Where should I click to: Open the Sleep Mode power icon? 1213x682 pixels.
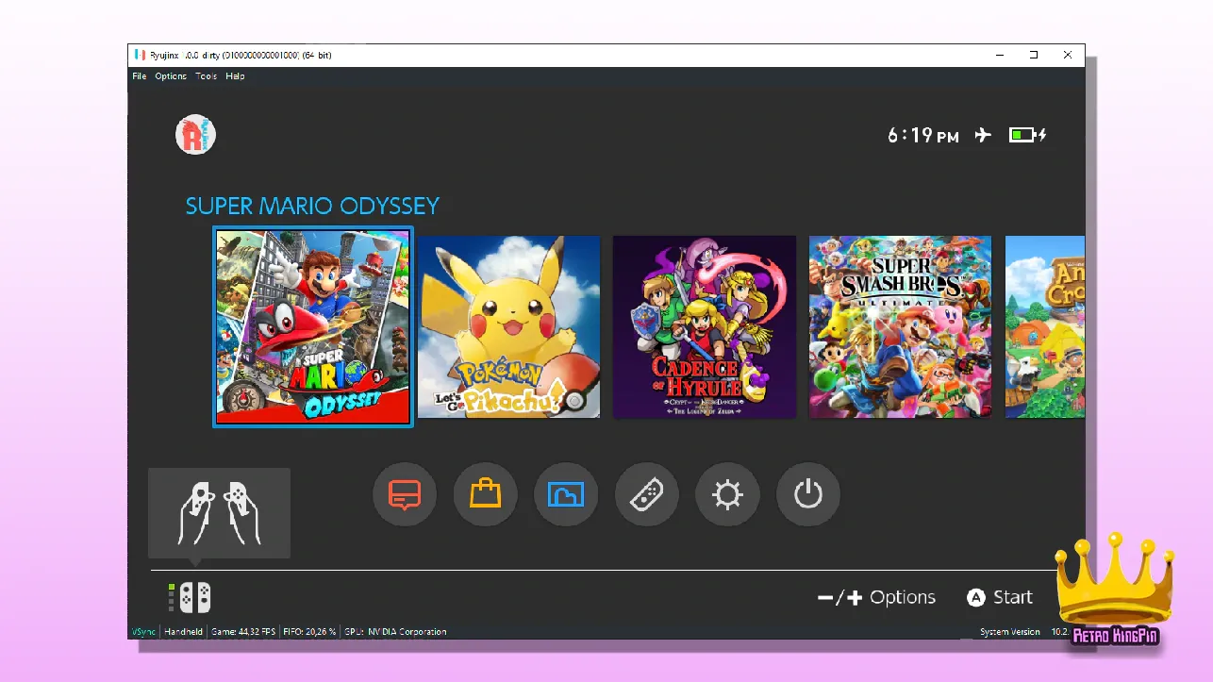click(x=807, y=493)
